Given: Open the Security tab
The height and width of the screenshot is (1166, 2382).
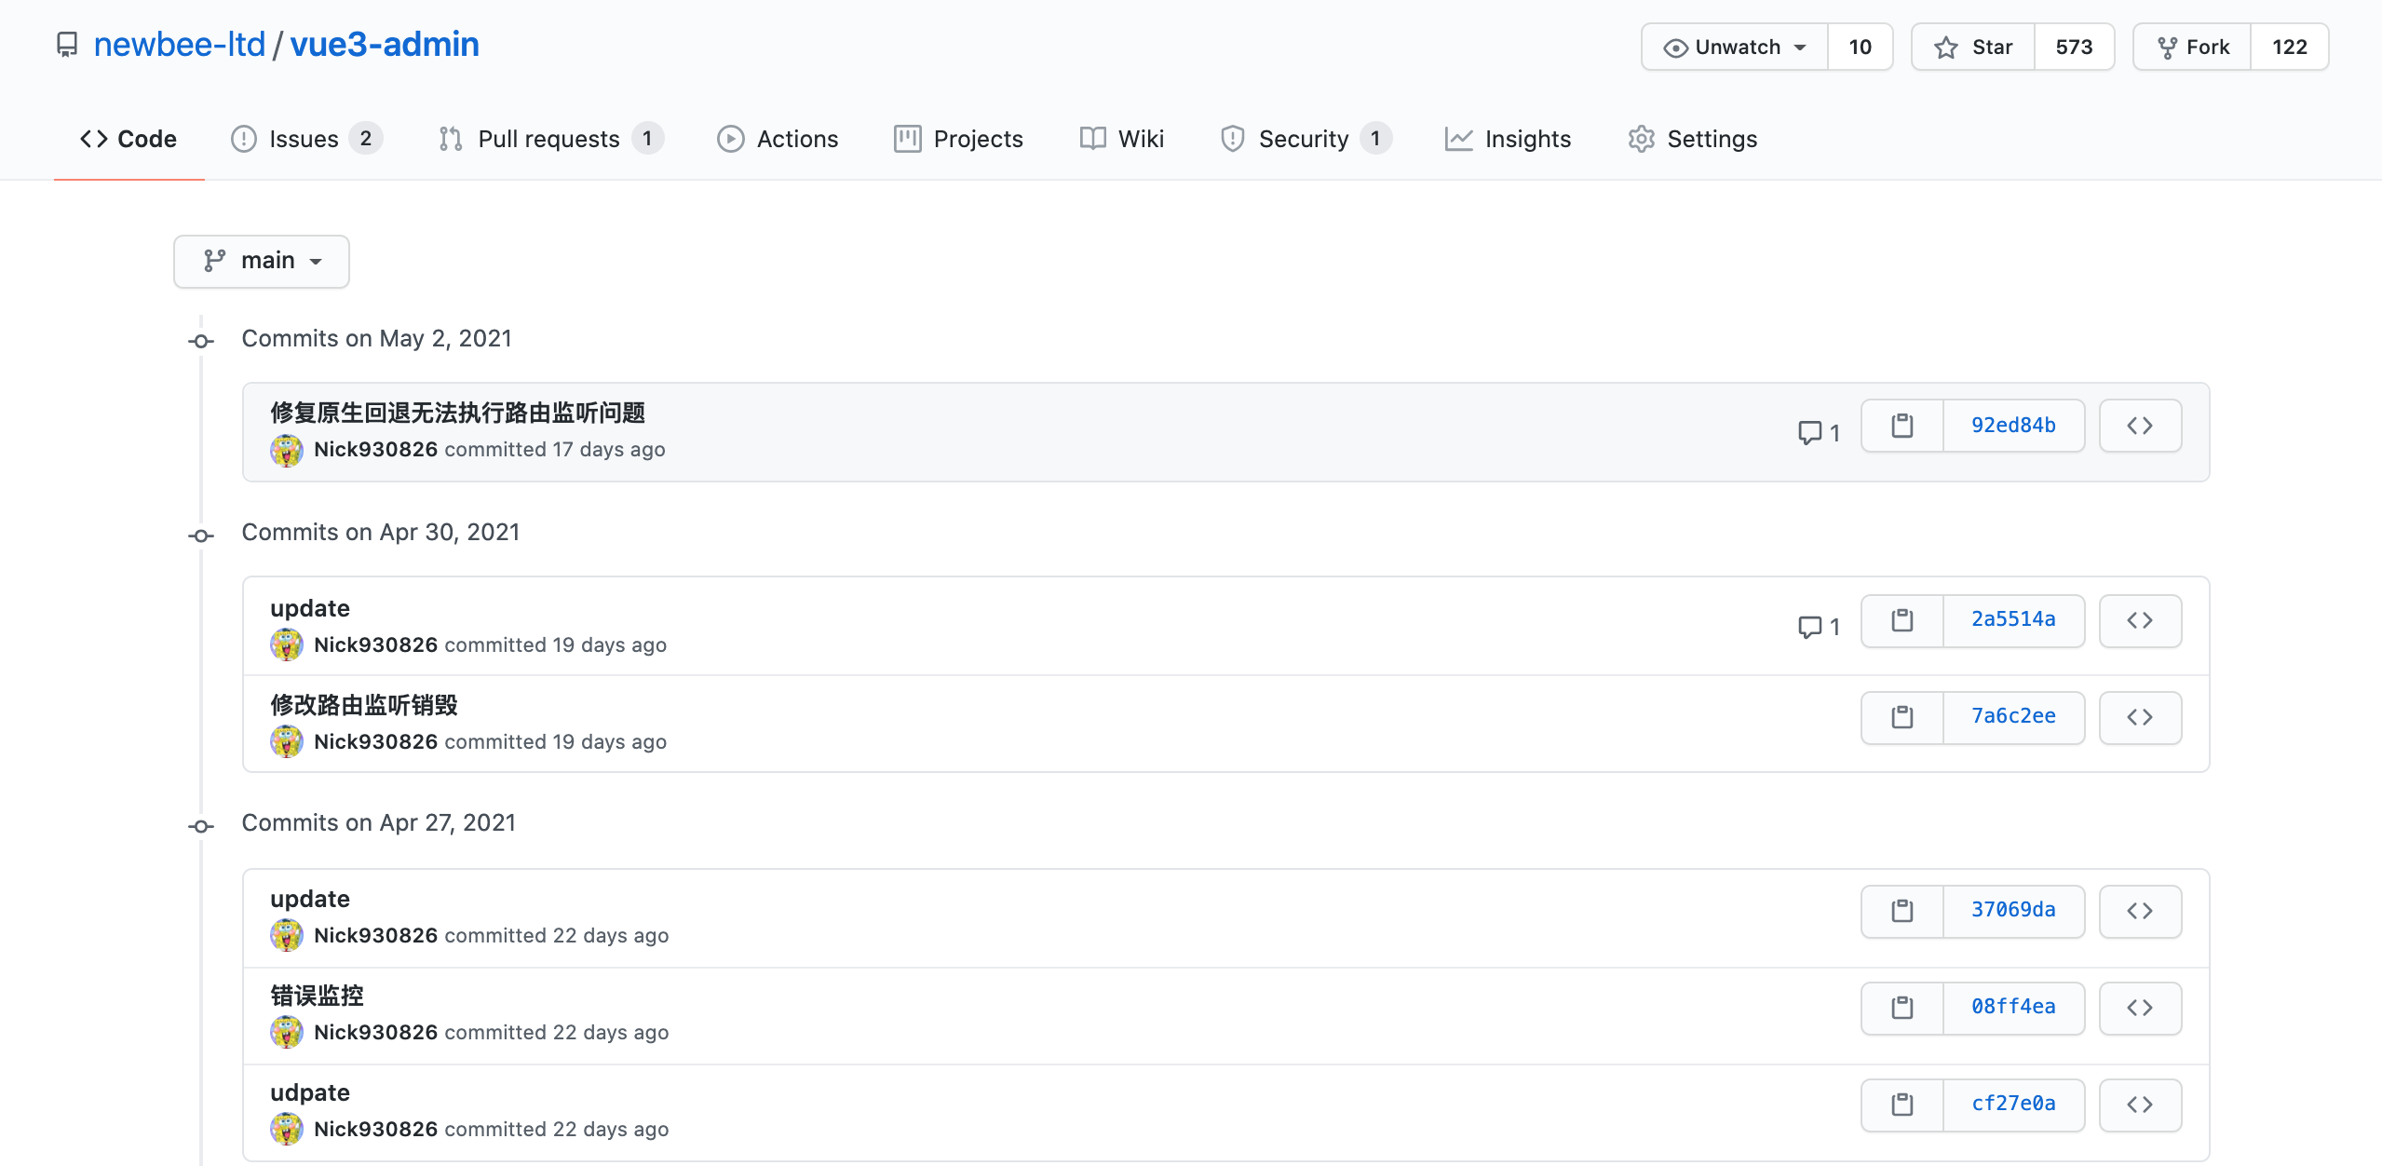Looking at the screenshot, I should tap(1306, 139).
